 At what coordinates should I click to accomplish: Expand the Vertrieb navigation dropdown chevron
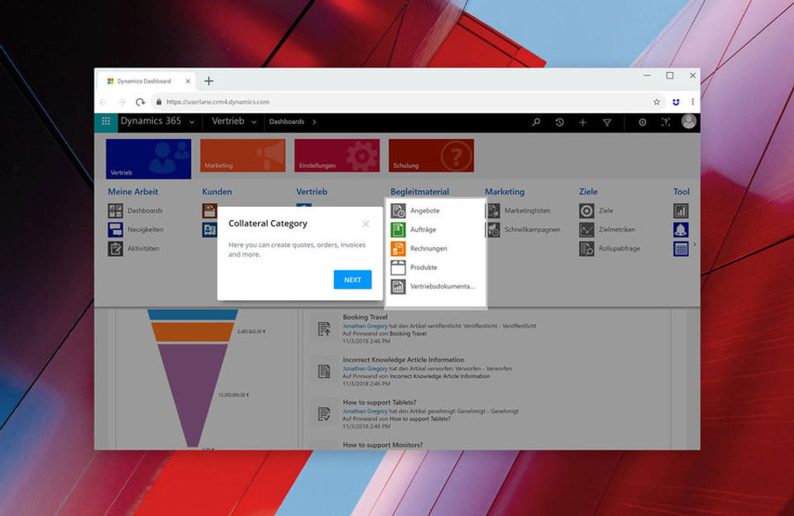254,122
